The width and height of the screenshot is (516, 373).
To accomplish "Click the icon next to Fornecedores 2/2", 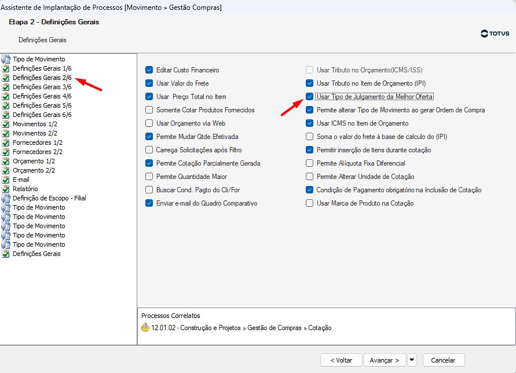I will pos(6,152).
